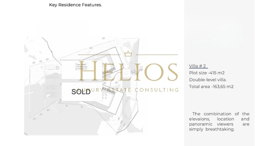Open the underlined Villa # 2 heading

(198, 66)
